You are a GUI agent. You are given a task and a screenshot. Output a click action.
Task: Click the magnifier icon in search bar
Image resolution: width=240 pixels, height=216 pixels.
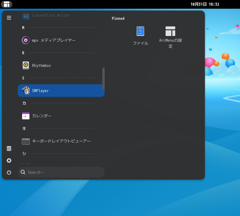click(23, 172)
